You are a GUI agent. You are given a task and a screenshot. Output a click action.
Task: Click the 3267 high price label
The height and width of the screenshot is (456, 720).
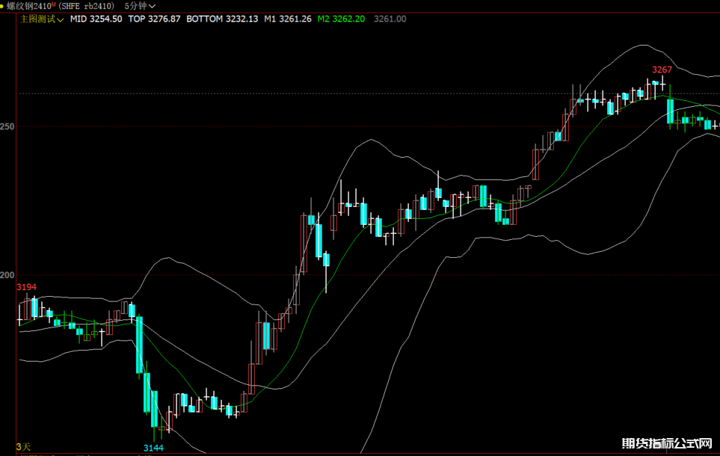click(x=662, y=70)
